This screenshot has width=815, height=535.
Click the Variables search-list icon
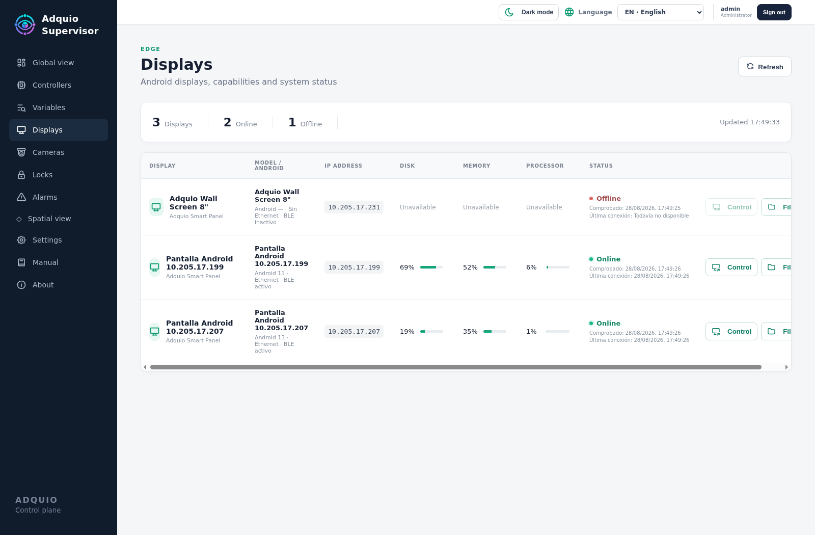21,108
